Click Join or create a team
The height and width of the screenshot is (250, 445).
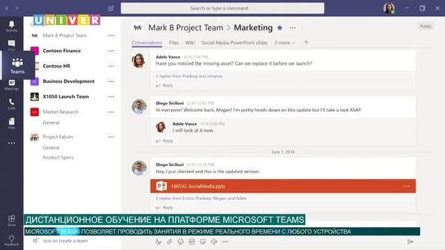click(65, 241)
